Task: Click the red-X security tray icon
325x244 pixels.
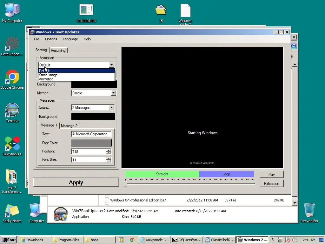Action: coord(287,240)
